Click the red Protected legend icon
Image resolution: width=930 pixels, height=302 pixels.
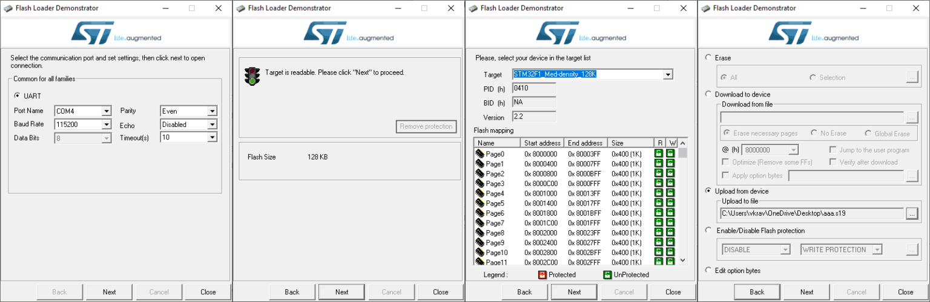point(542,275)
